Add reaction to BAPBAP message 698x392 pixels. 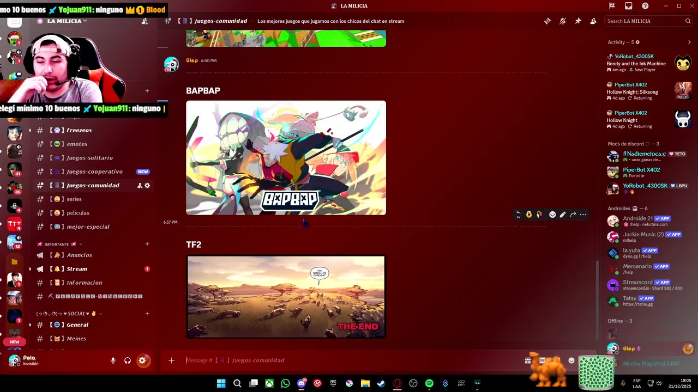click(552, 215)
